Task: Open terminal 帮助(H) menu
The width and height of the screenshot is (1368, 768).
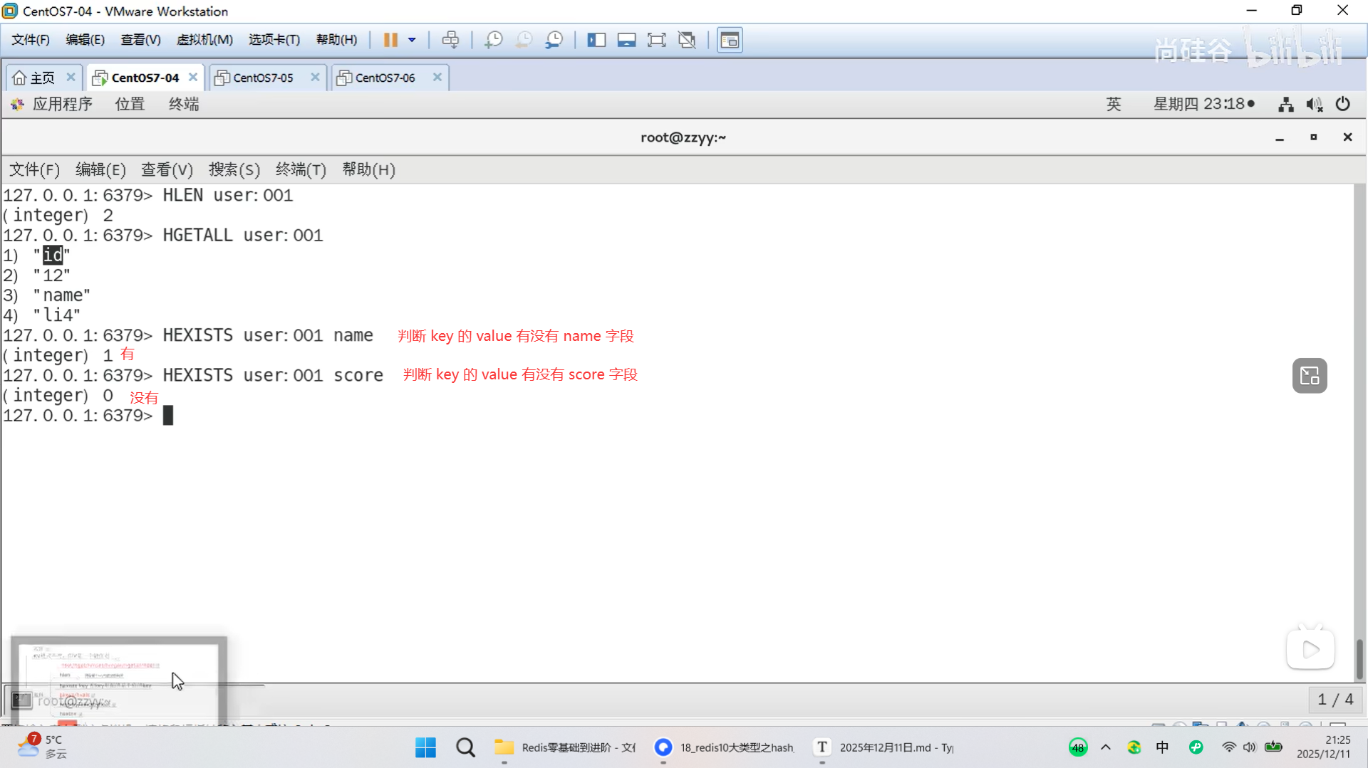Action: tap(368, 169)
